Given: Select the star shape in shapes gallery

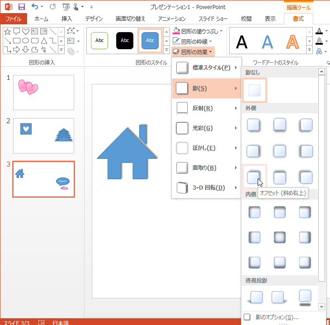Looking at the screenshot, I should pyautogui.click(x=7, y=32).
